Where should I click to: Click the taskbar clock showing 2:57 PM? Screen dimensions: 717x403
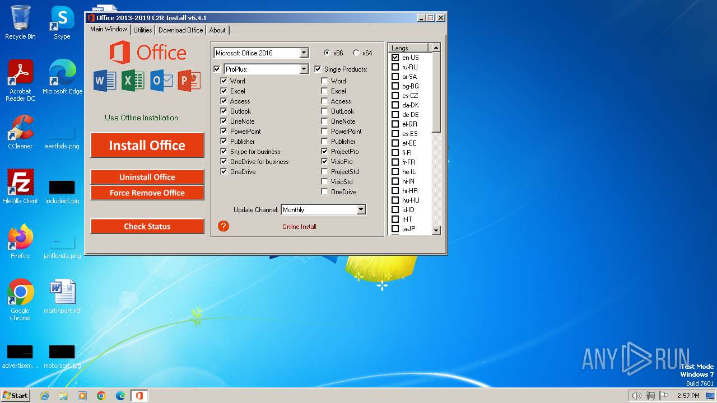coord(688,396)
